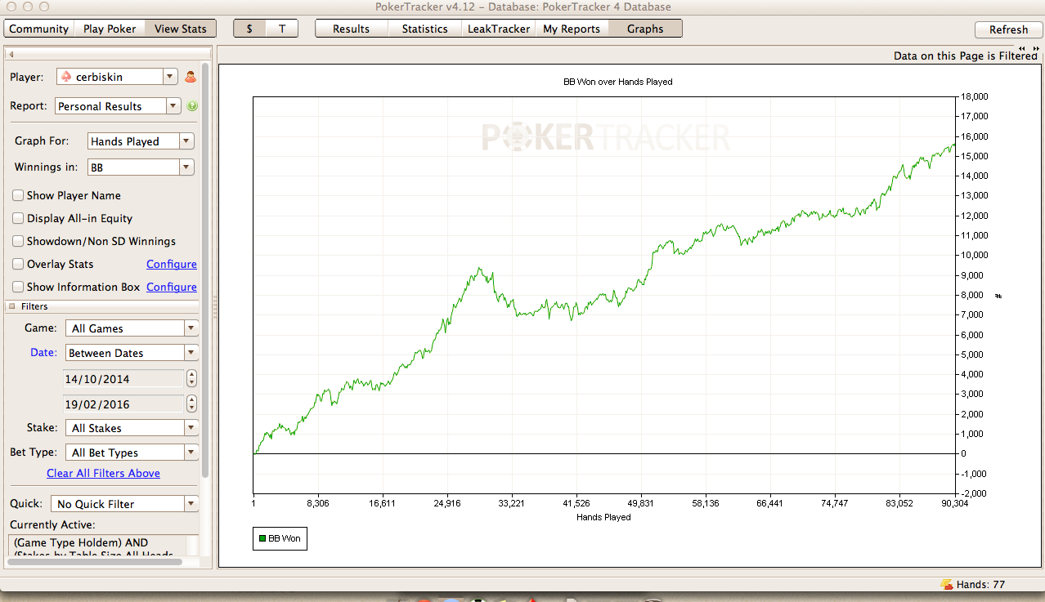The width and height of the screenshot is (1045, 602).
Task: Click the start date field 14/10/2014
Action: point(123,379)
